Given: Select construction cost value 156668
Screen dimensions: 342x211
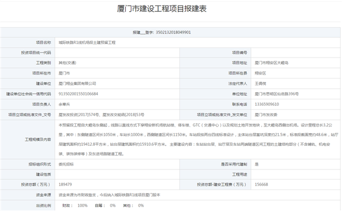Looking at the screenshot, I should (262, 185).
